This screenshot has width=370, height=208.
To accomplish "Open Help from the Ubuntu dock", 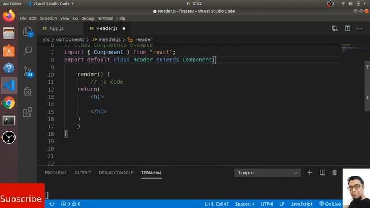I will point(9,68).
